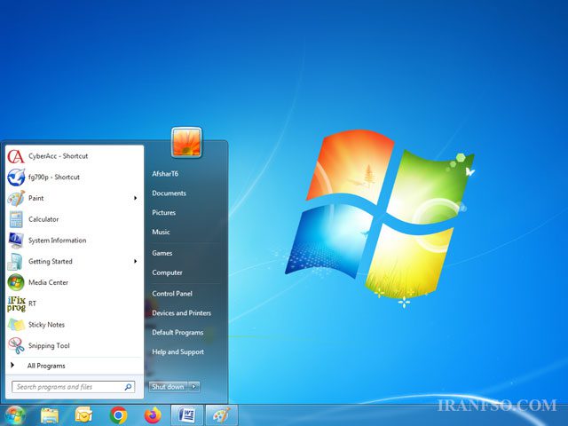Click the user account flower picture
Image resolution: width=568 pixels, height=426 pixels.
tap(186, 142)
